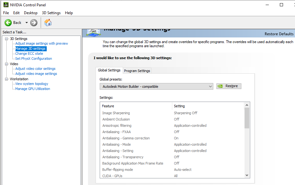Viewport: 295px width, 185px height.
Task: Open the Global presets dropdown
Action: pos(211,86)
